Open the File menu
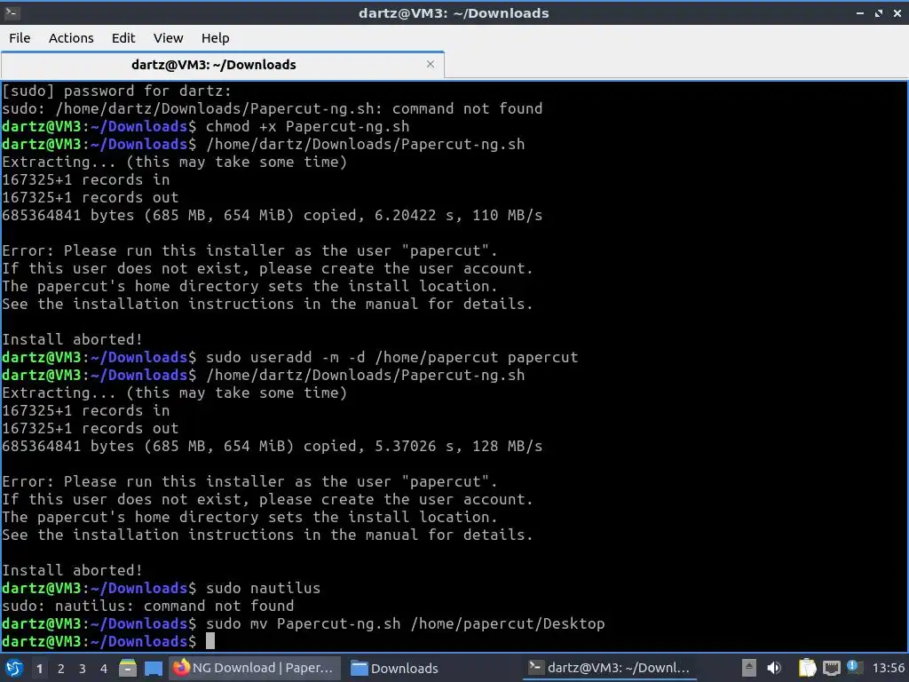Image resolution: width=909 pixels, height=682 pixels. click(20, 38)
